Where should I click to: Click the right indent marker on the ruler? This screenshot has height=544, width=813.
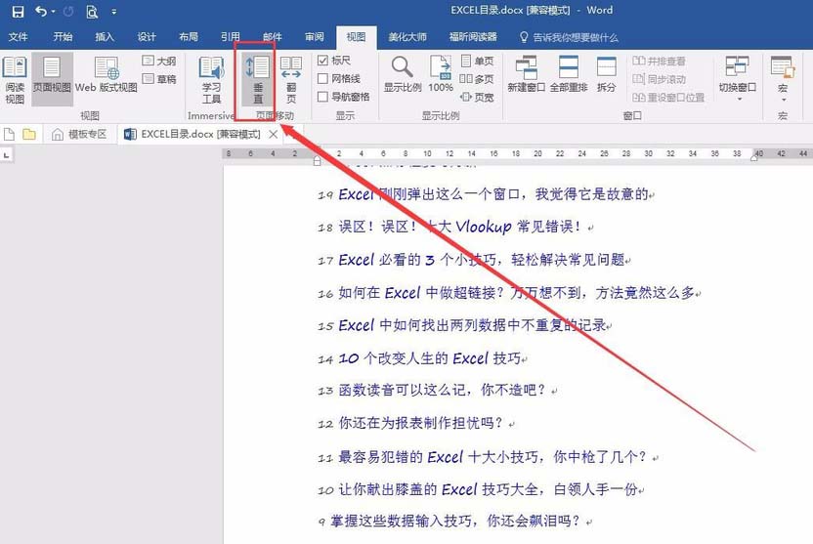754,157
